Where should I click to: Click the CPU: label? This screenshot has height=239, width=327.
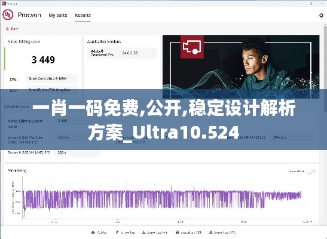click(14, 79)
